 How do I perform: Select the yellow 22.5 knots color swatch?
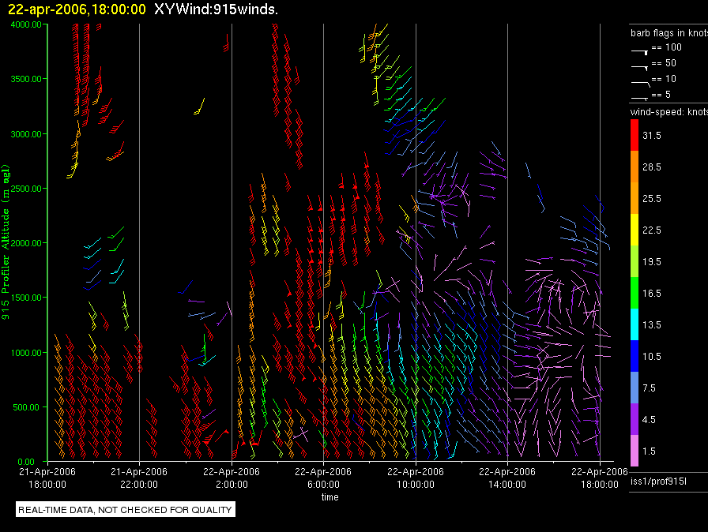click(635, 230)
